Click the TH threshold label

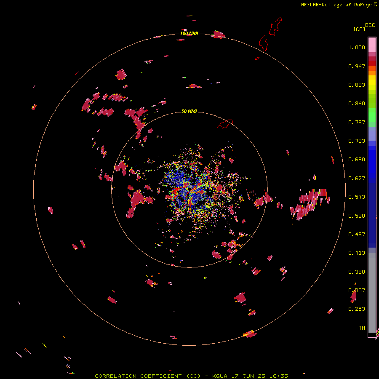[362, 328]
